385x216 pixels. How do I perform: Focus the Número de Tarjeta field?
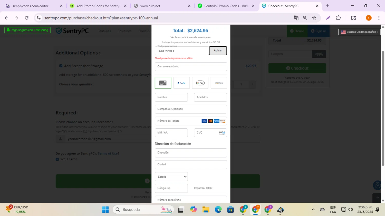[191, 121]
